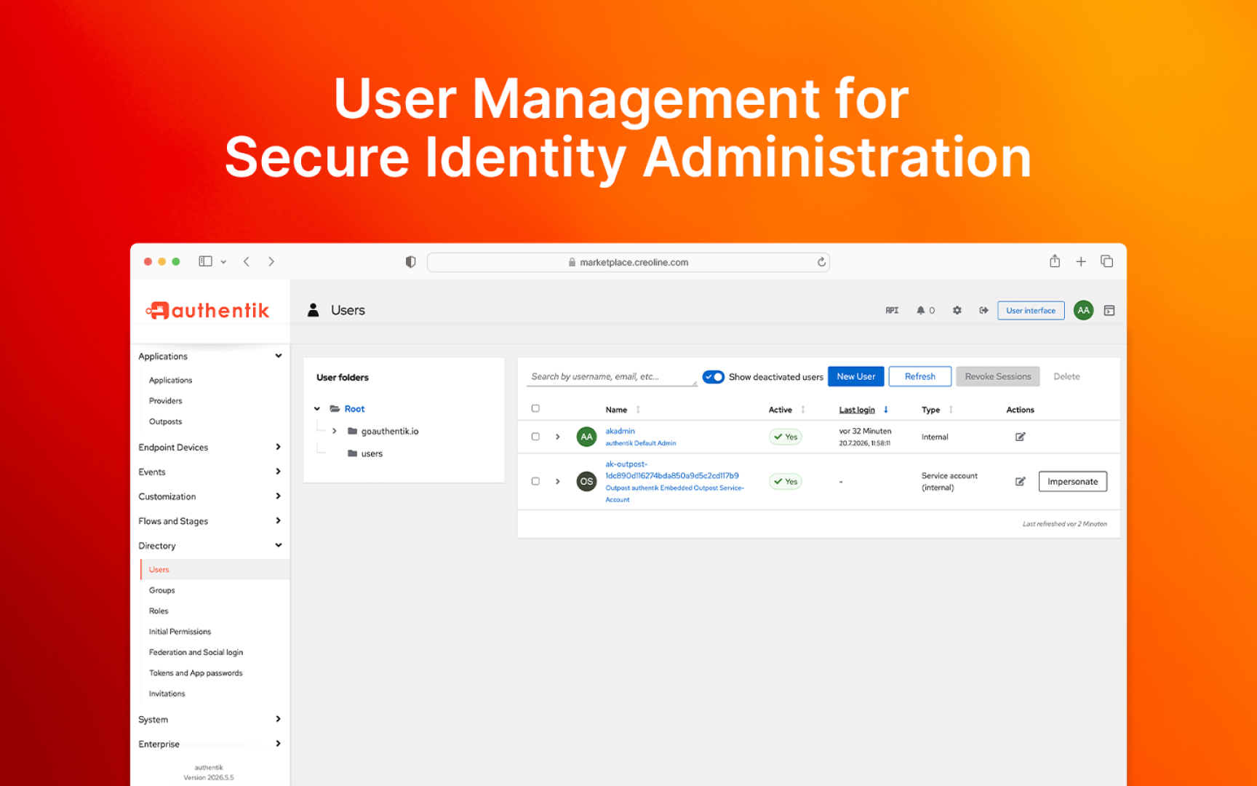1257x786 pixels.
Task: Click the marketplace.creoline.com address bar
Action: tap(628, 262)
